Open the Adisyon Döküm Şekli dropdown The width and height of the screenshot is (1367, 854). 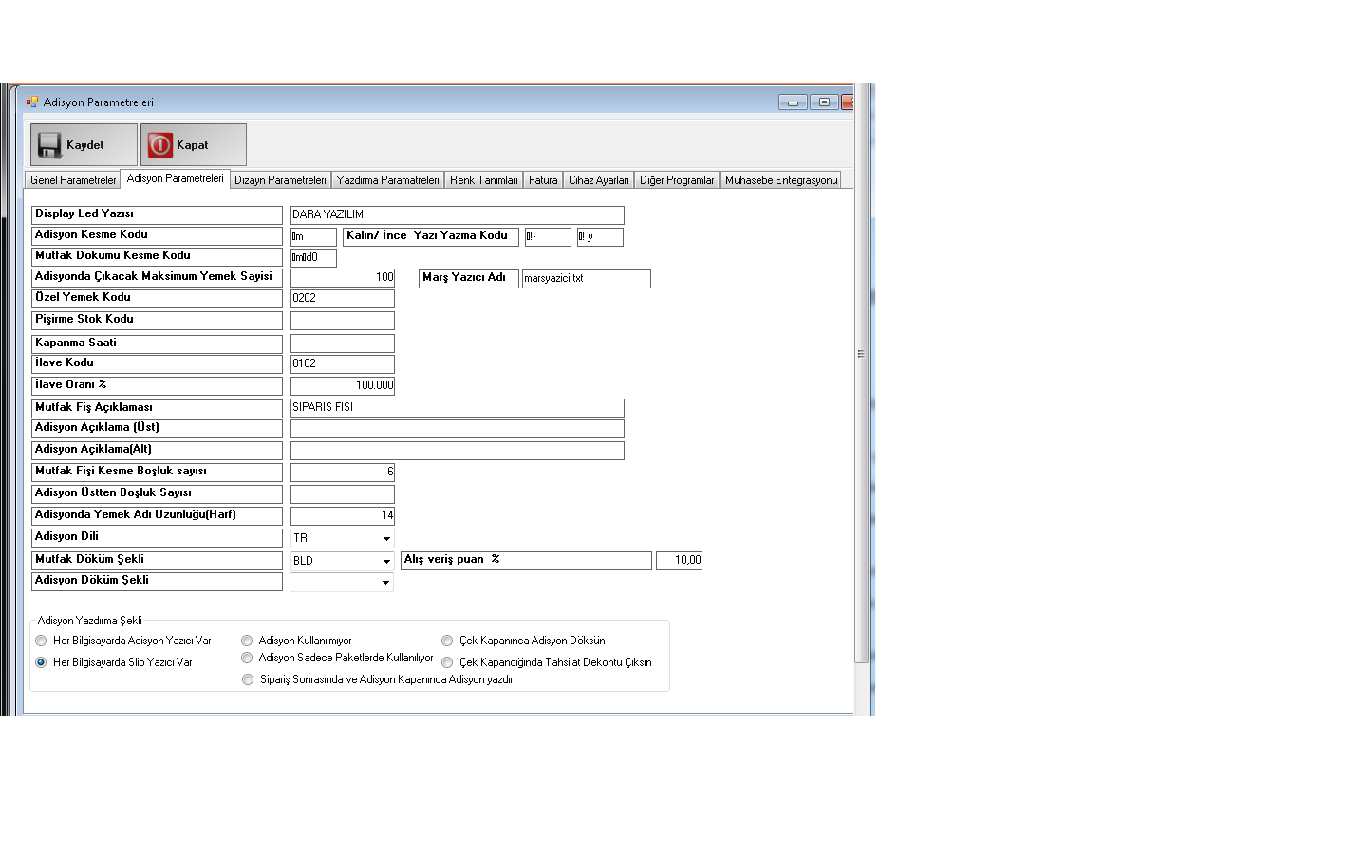point(386,582)
